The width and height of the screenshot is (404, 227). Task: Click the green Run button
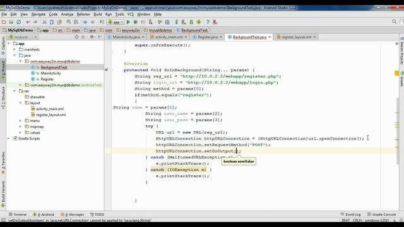click(x=128, y=22)
